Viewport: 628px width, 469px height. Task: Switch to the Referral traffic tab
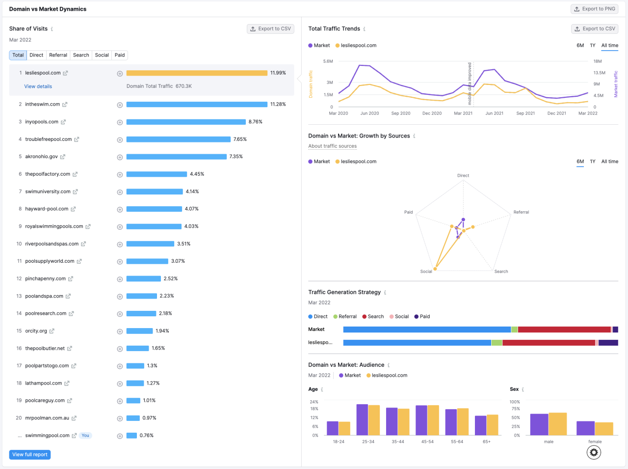(x=58, y=55)
